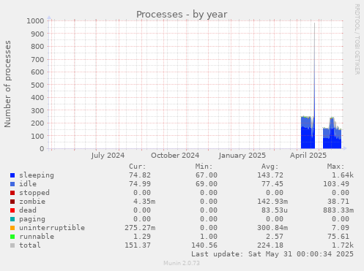Image resolution: width=364 pixels, height=271 pixels.
Task: Click zombie current value 4.35m
Action: 144,202
